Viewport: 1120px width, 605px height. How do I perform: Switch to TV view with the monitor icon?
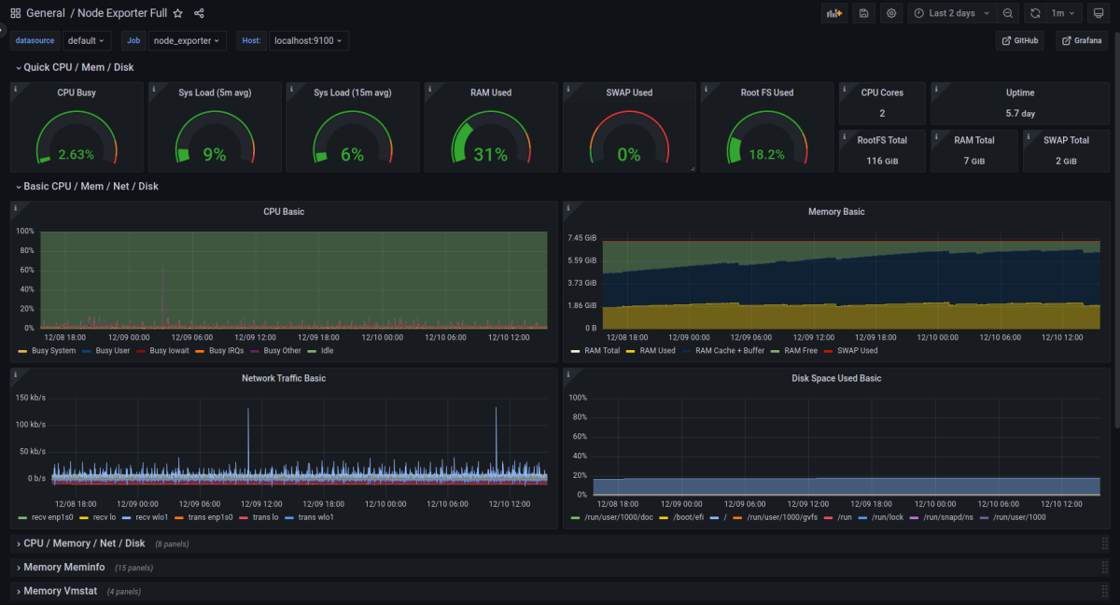pos(1099,13)
